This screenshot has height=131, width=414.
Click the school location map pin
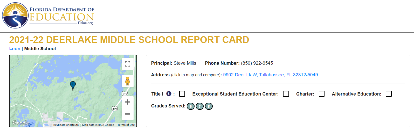point(73,86)
